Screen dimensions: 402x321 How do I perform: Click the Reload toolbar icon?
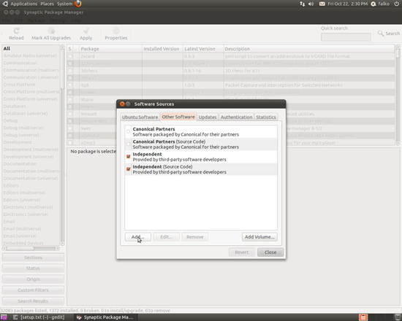click(16, 31)
